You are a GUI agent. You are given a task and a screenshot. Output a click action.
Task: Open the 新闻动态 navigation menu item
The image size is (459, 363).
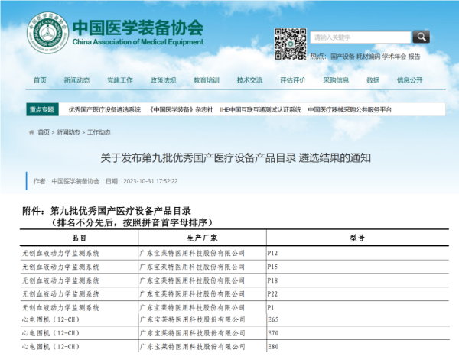coord(76,80)
